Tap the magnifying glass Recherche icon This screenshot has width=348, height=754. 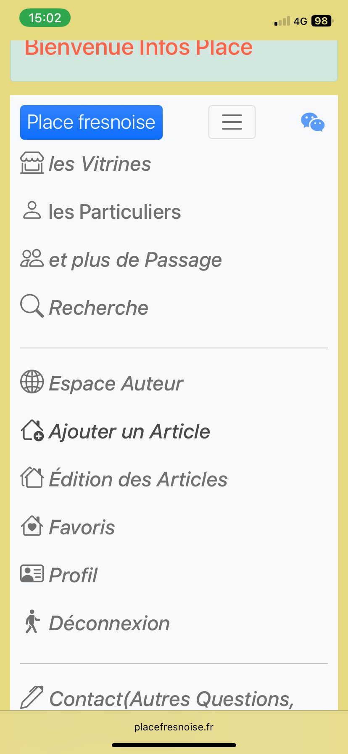32,306
